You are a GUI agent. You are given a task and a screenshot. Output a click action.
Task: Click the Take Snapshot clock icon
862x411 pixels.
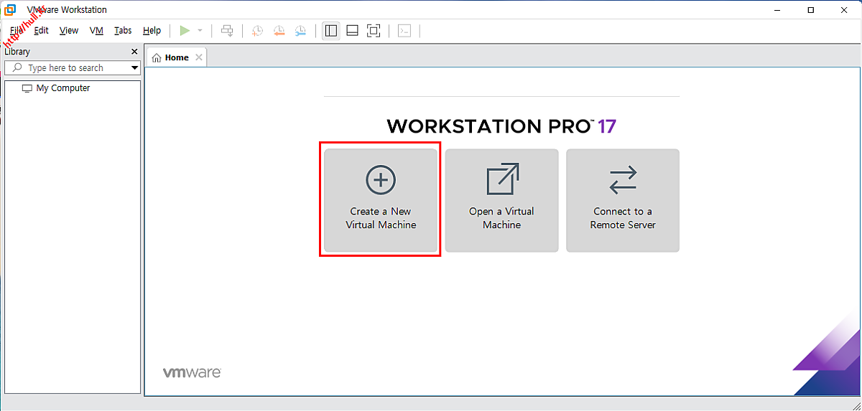[257, 30]
